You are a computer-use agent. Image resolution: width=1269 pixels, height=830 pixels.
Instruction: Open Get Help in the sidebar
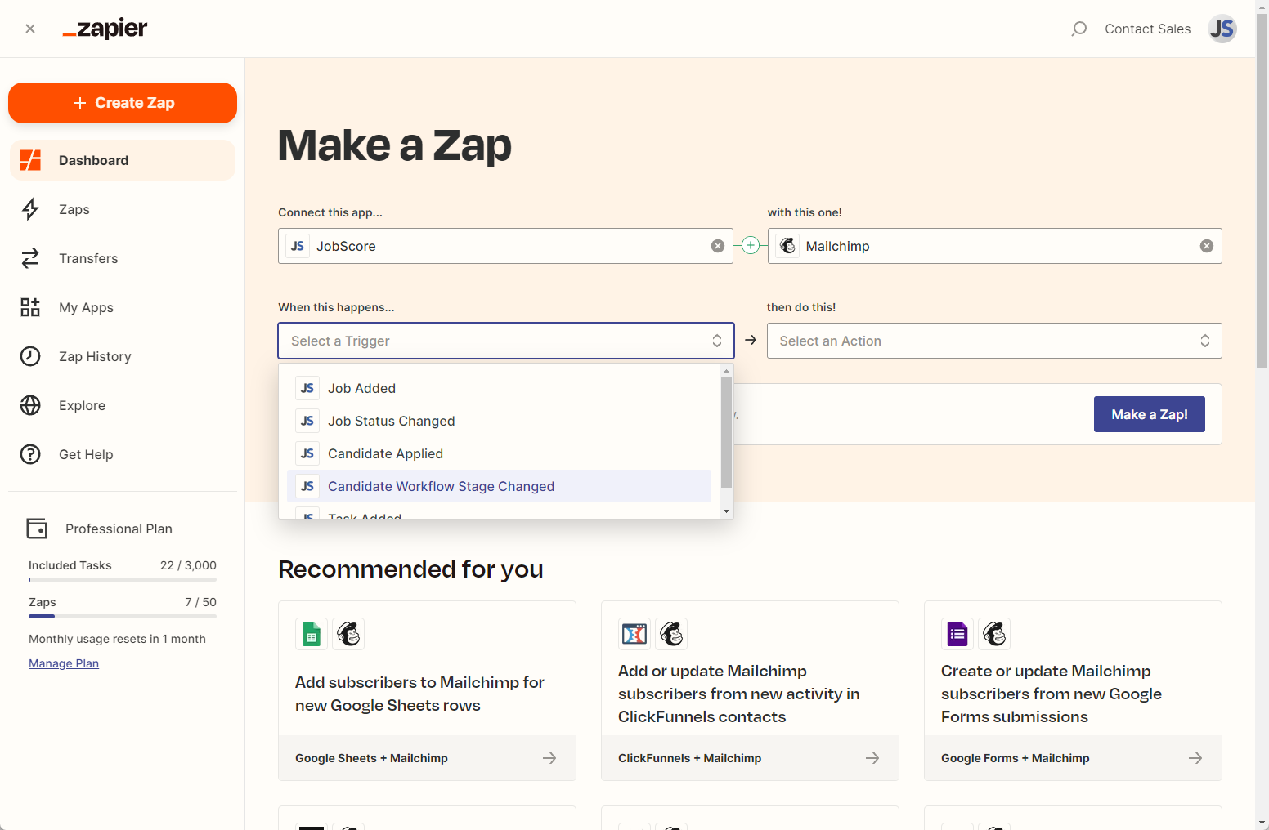pos(123,454)
